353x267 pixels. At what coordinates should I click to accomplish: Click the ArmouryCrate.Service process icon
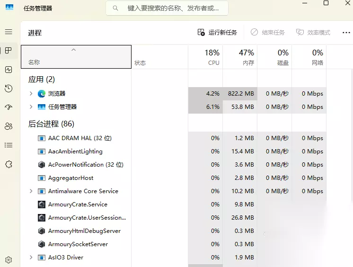click(x=42, y=205)
